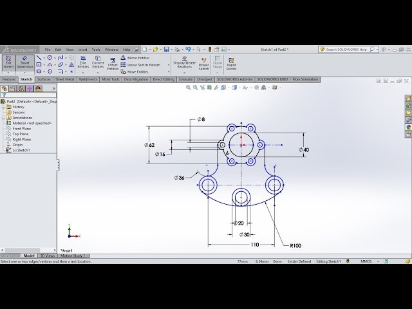Open the Tools menu
Screen dimensions: 412x309
pos(96,50)
